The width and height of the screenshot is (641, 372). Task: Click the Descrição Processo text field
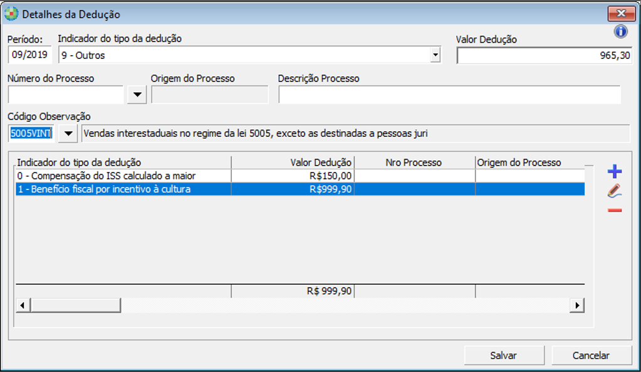[449, 95]
